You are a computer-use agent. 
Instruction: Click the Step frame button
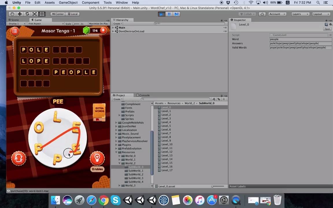(177, 14)
